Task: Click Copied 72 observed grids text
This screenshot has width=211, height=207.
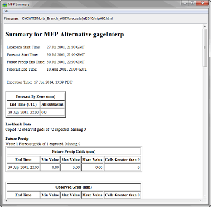Action: tap(46, 129)
